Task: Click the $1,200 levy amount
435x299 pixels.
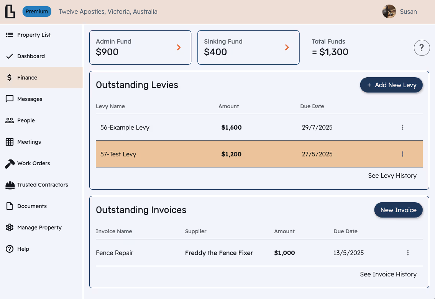Action: (x=231, y=154)
